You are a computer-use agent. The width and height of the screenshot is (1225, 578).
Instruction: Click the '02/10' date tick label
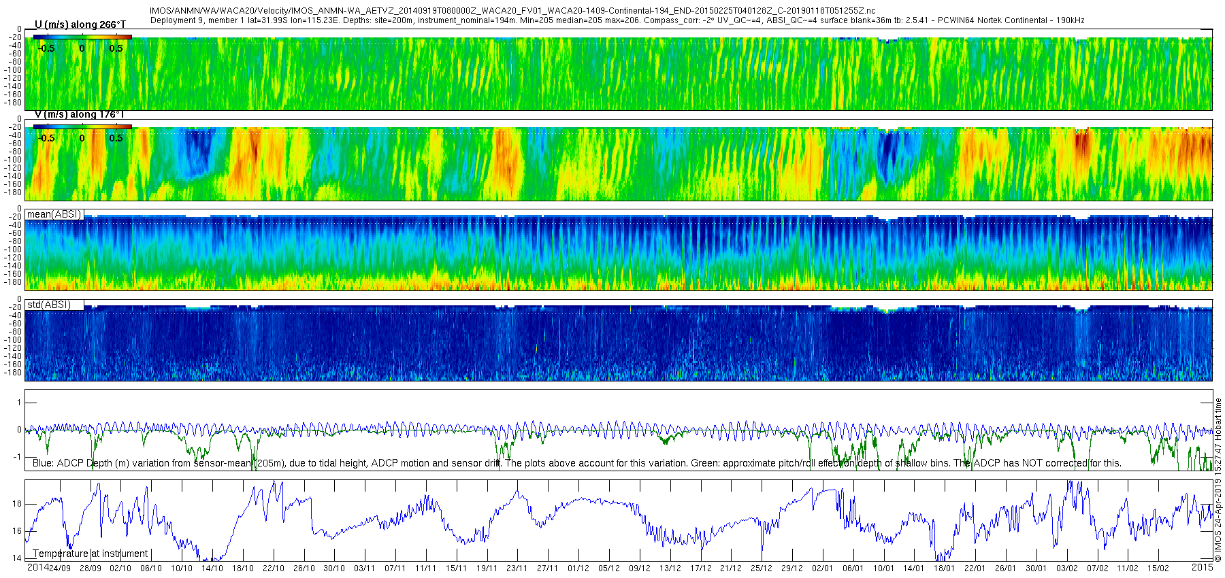120,568
